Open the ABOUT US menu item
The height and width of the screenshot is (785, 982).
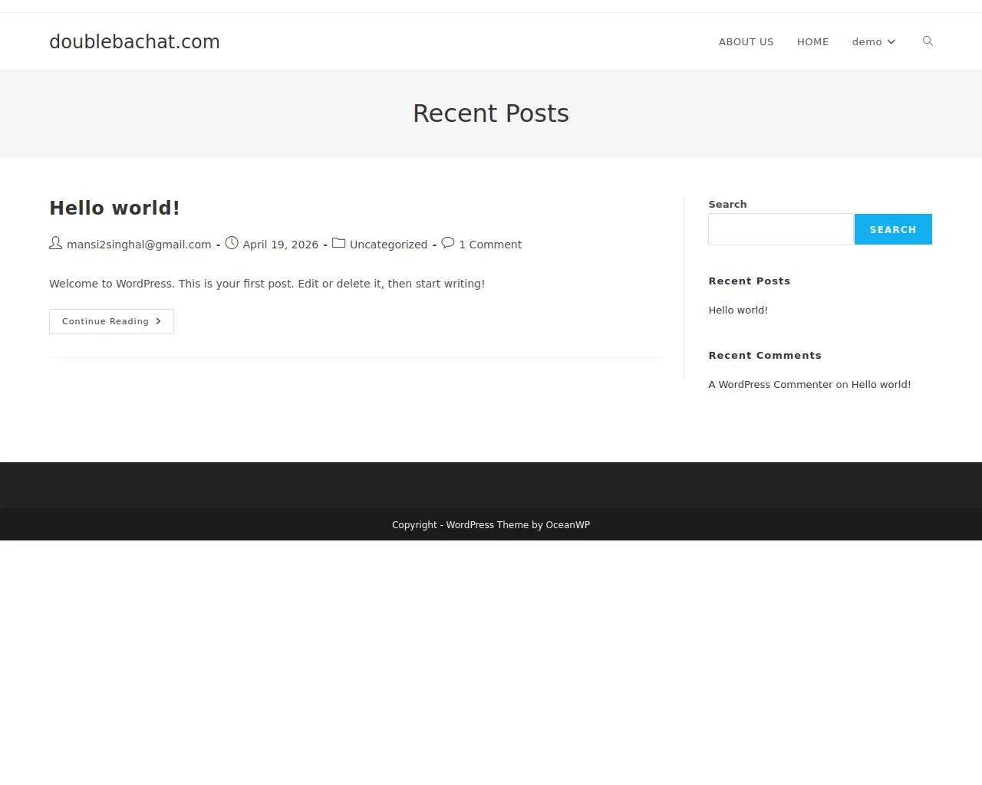[746, 42]
